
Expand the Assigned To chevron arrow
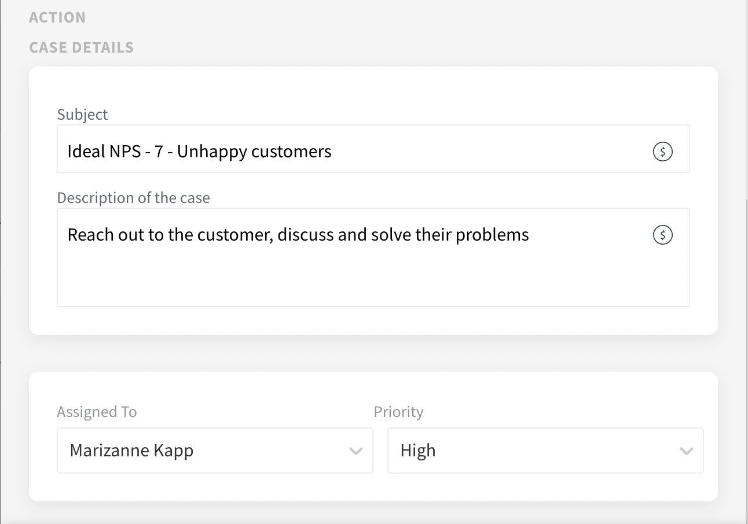356,451
